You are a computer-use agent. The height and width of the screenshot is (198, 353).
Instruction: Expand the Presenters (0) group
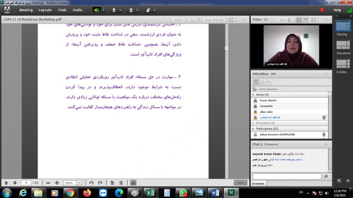[x=253, y=123]
